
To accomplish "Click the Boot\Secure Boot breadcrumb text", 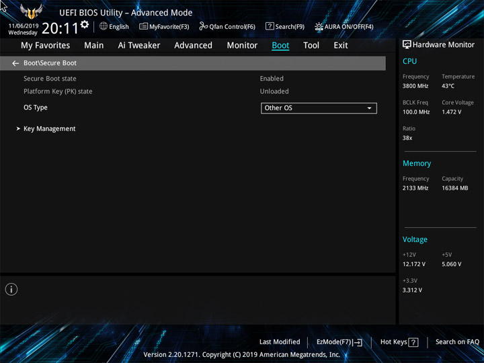I will click(50, 63).
